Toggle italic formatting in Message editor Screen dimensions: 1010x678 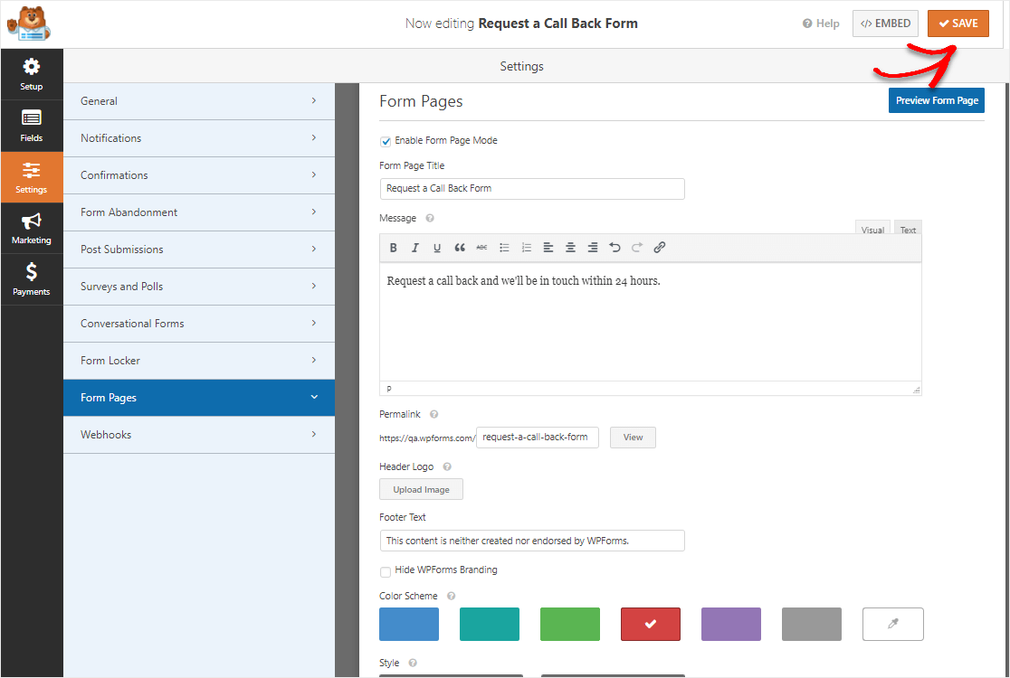(x=414, y=248)
